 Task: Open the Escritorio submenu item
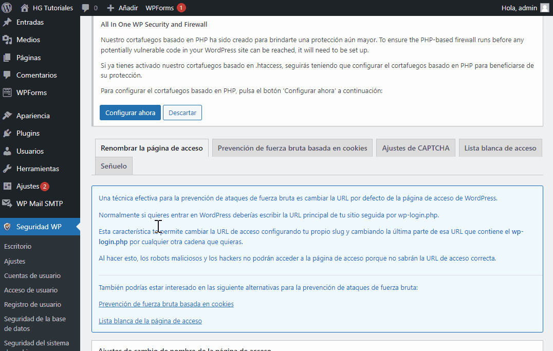pyautogui.click(x=17, y=247)
